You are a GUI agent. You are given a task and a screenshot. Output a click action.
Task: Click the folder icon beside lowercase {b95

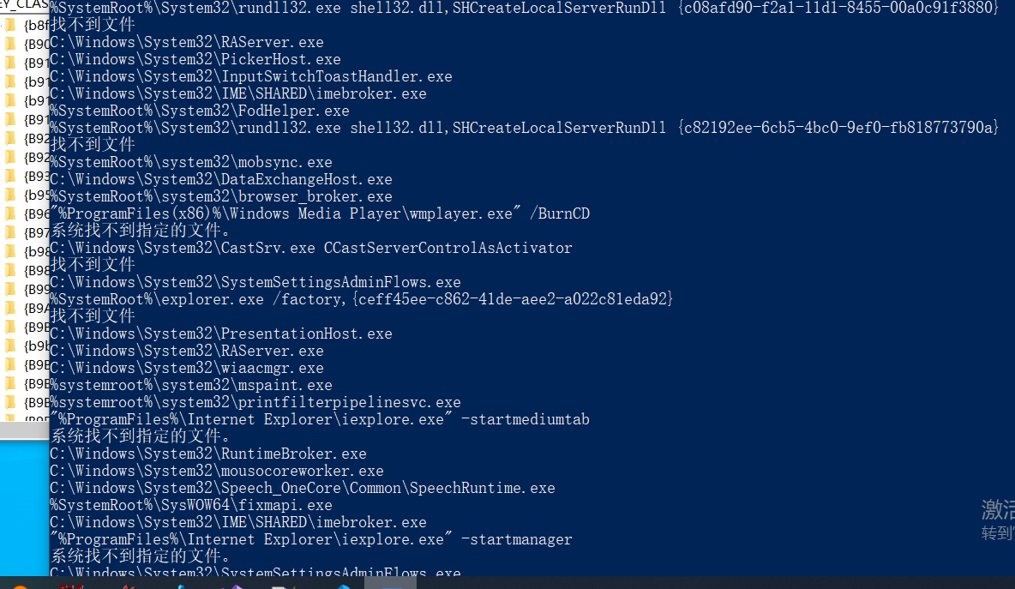(x=10, y=195)
